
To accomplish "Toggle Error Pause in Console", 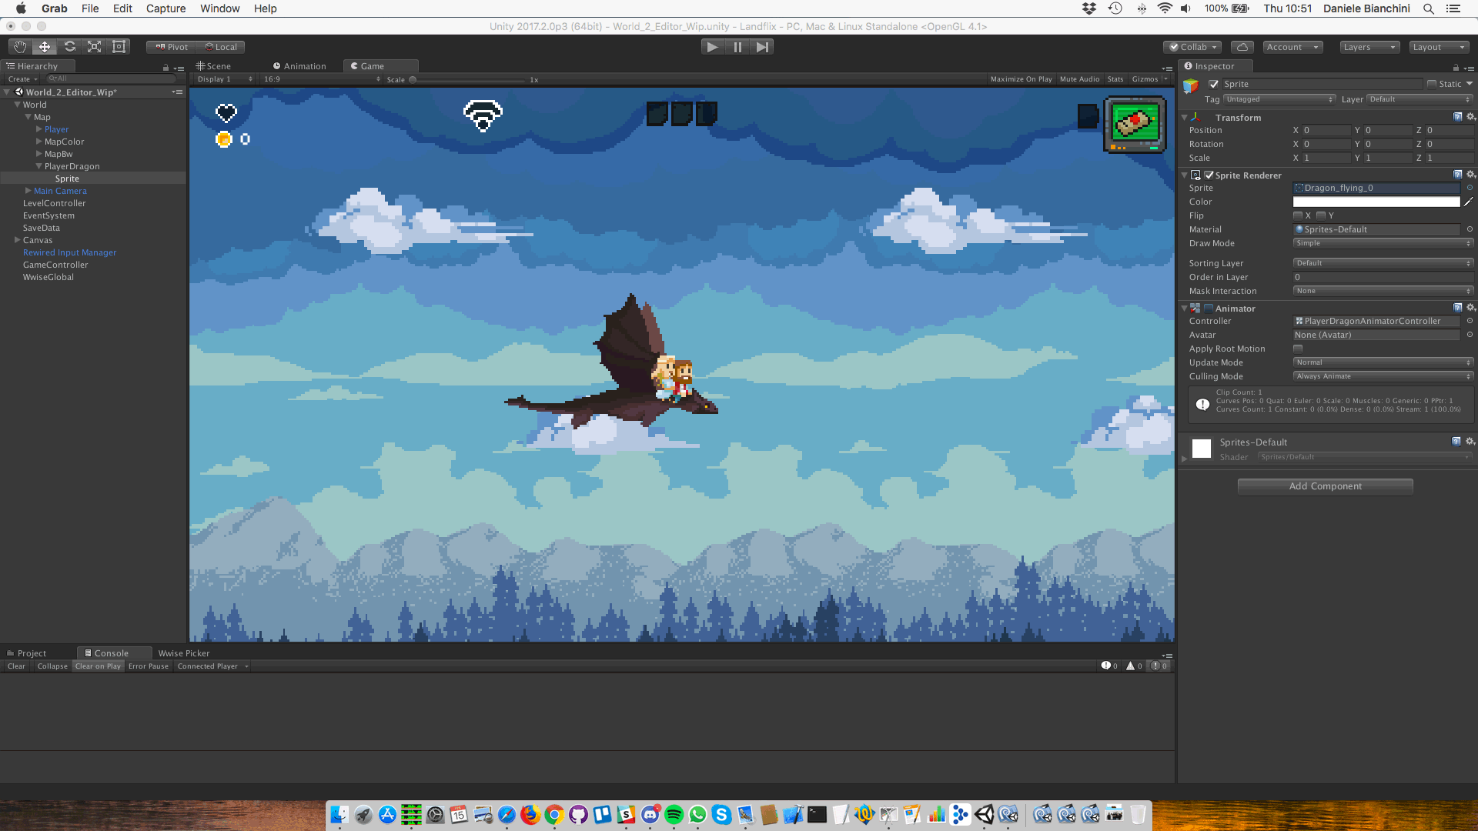I will [x=149, y=666].
